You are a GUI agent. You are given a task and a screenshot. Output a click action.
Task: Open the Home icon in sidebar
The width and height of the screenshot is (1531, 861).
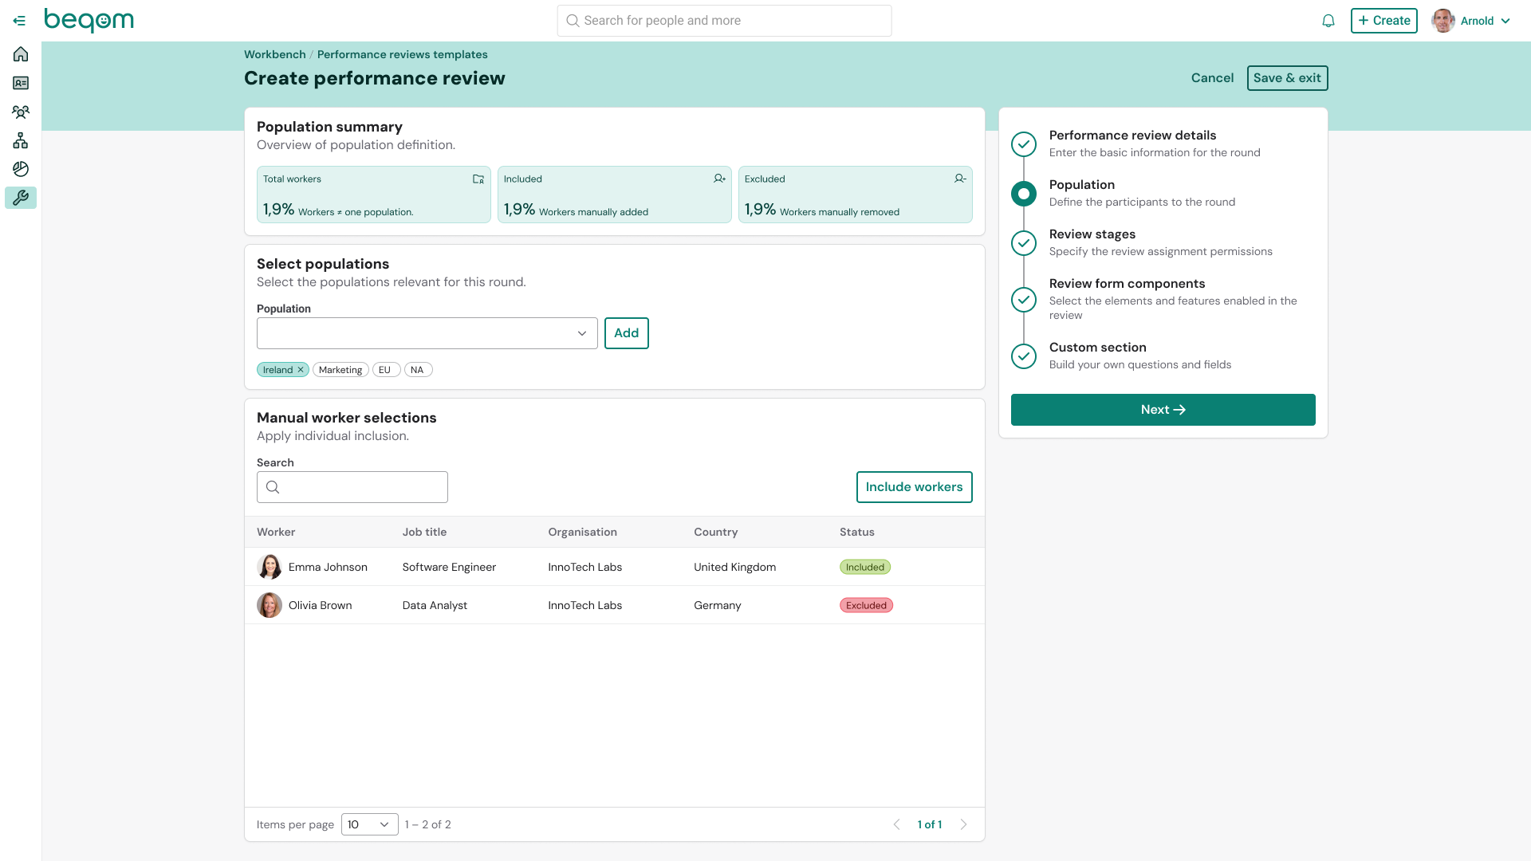(21, 54)
